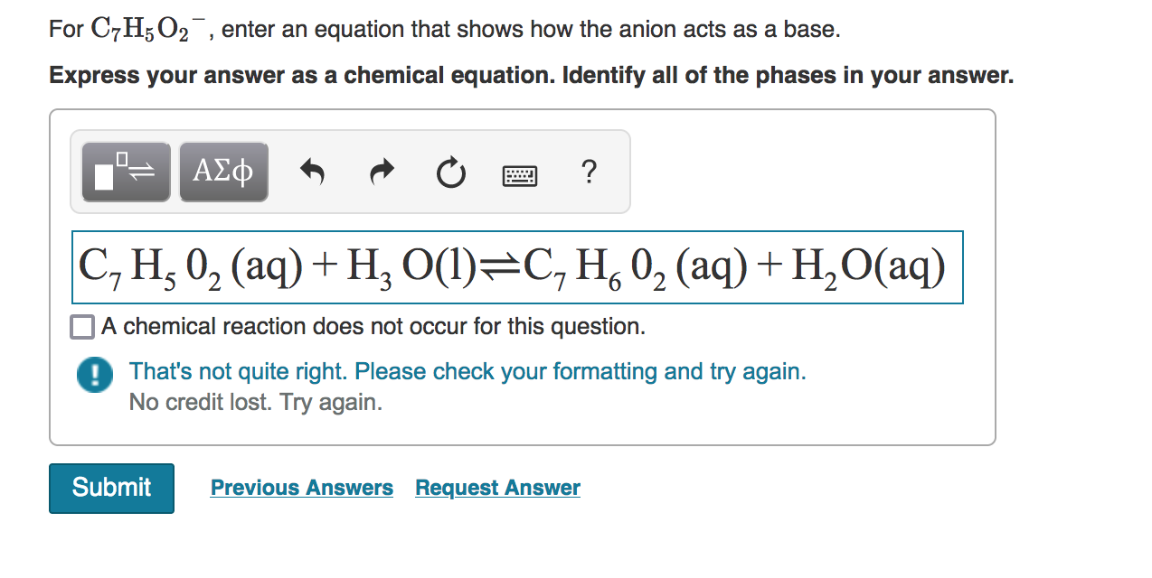Viewport: 1152px width, 578px height.
Task: Open the on-screen keyboard shortcuts
Action: 519,174
